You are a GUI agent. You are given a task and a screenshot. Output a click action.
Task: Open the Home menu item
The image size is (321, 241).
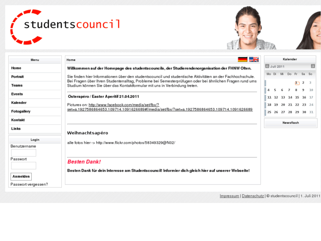(35, 68)
